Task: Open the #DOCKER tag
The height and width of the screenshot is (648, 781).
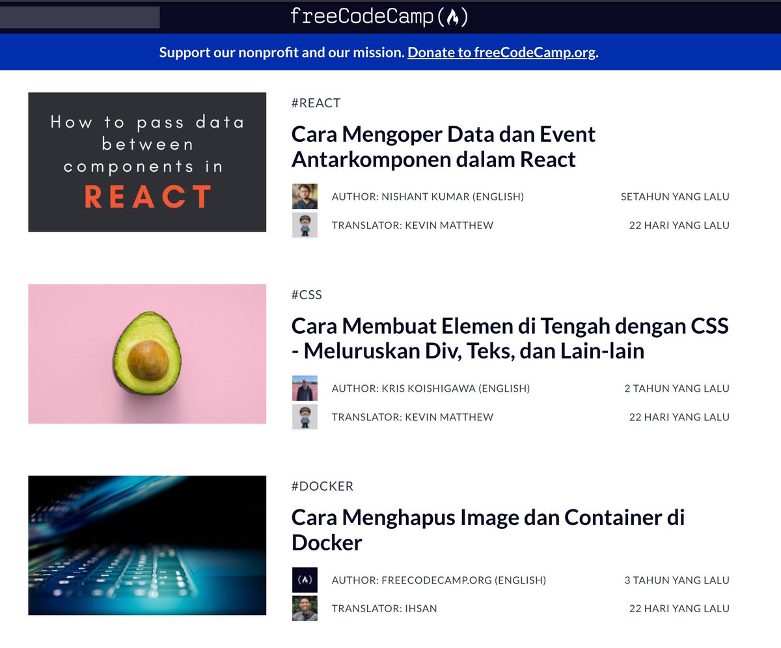Action: [323, 486]
